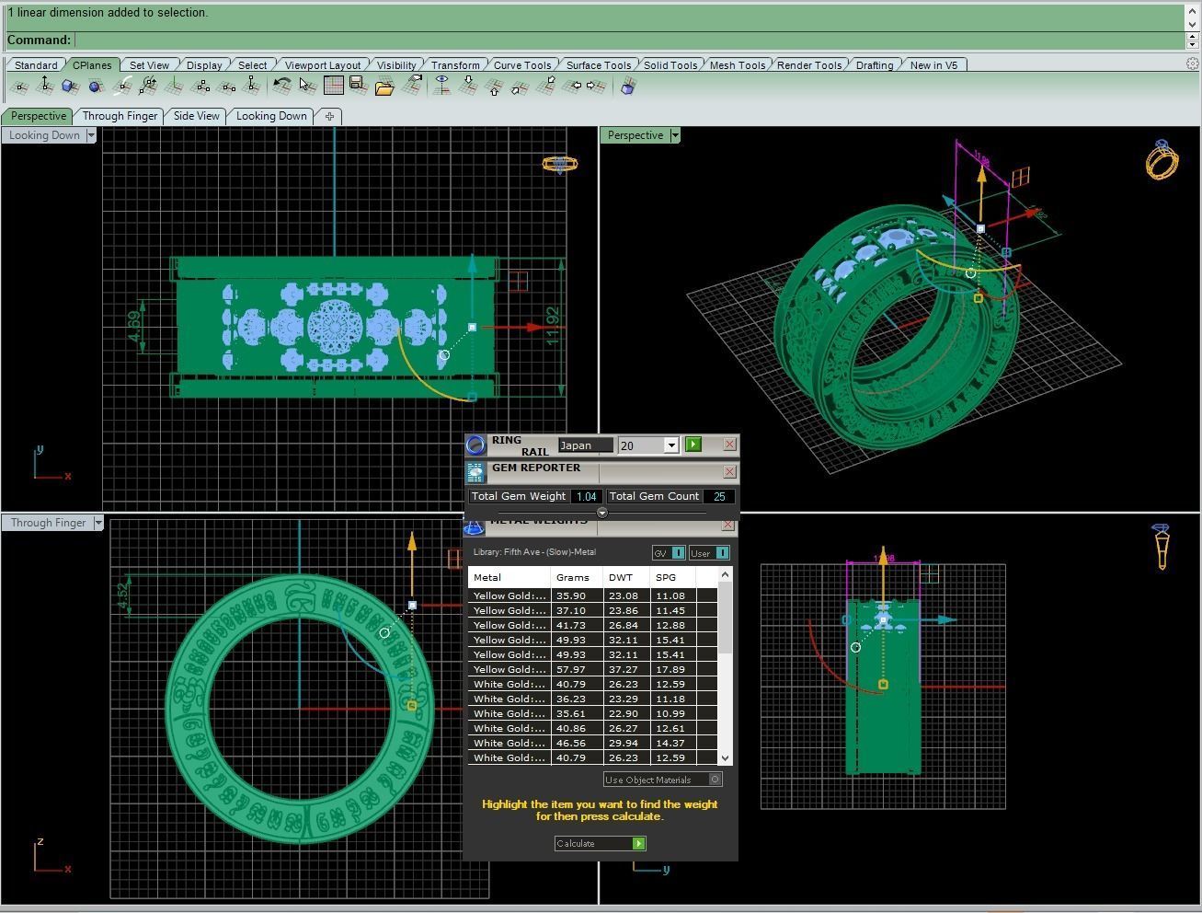Click ring thumbnail in Looking Down viewport

[x=559, y=164]
